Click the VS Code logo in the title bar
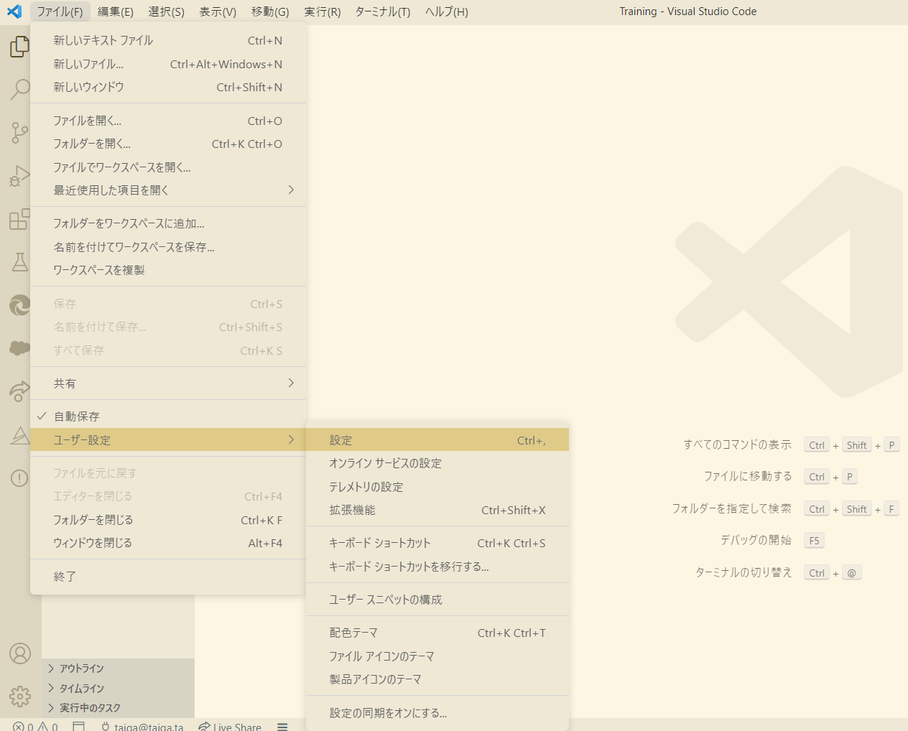Viewport: 908px width, 731px height. pyautogui.click(x=14, y=11)
